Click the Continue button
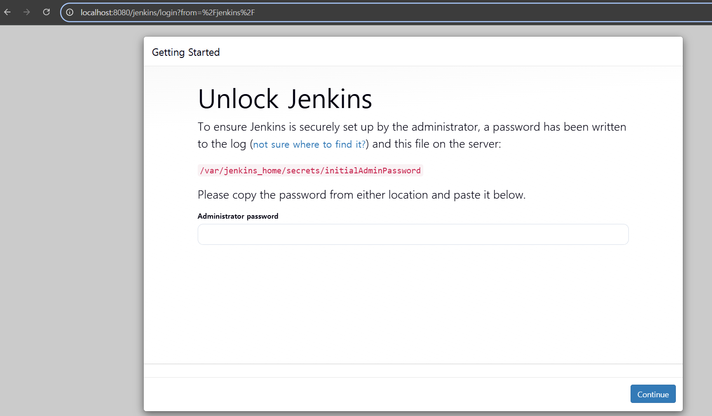The height and width of the screenshot is (416, 712). click(x=653, y=394)
